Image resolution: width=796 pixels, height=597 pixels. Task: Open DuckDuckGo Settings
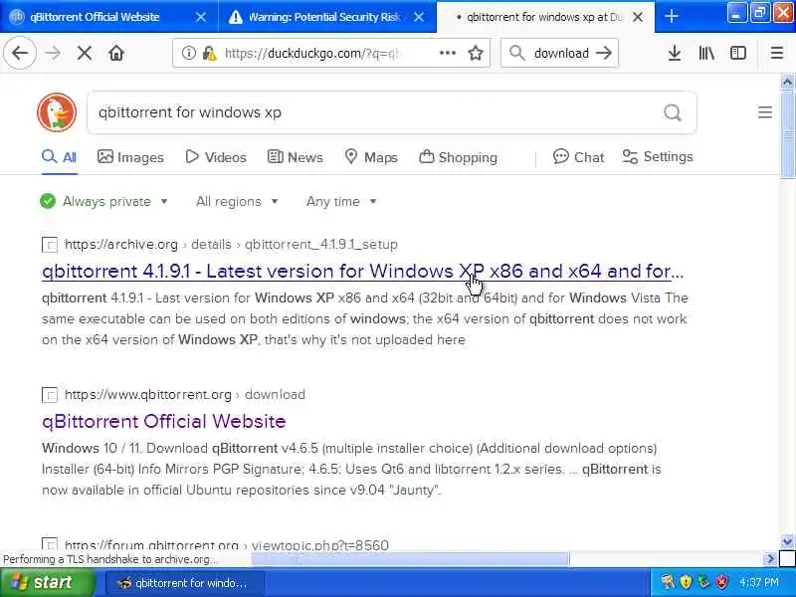tap(658, 157)
